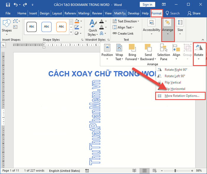Open Customize Quick Access Toolbar arrow
The image size is (207, 174).
coord(33,5)
